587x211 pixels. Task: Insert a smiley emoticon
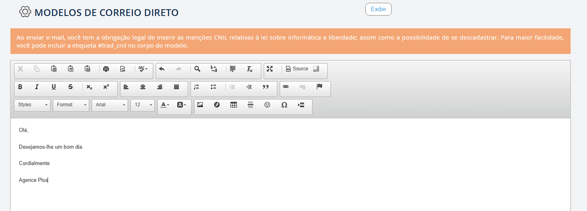click(x=267, y=105)
